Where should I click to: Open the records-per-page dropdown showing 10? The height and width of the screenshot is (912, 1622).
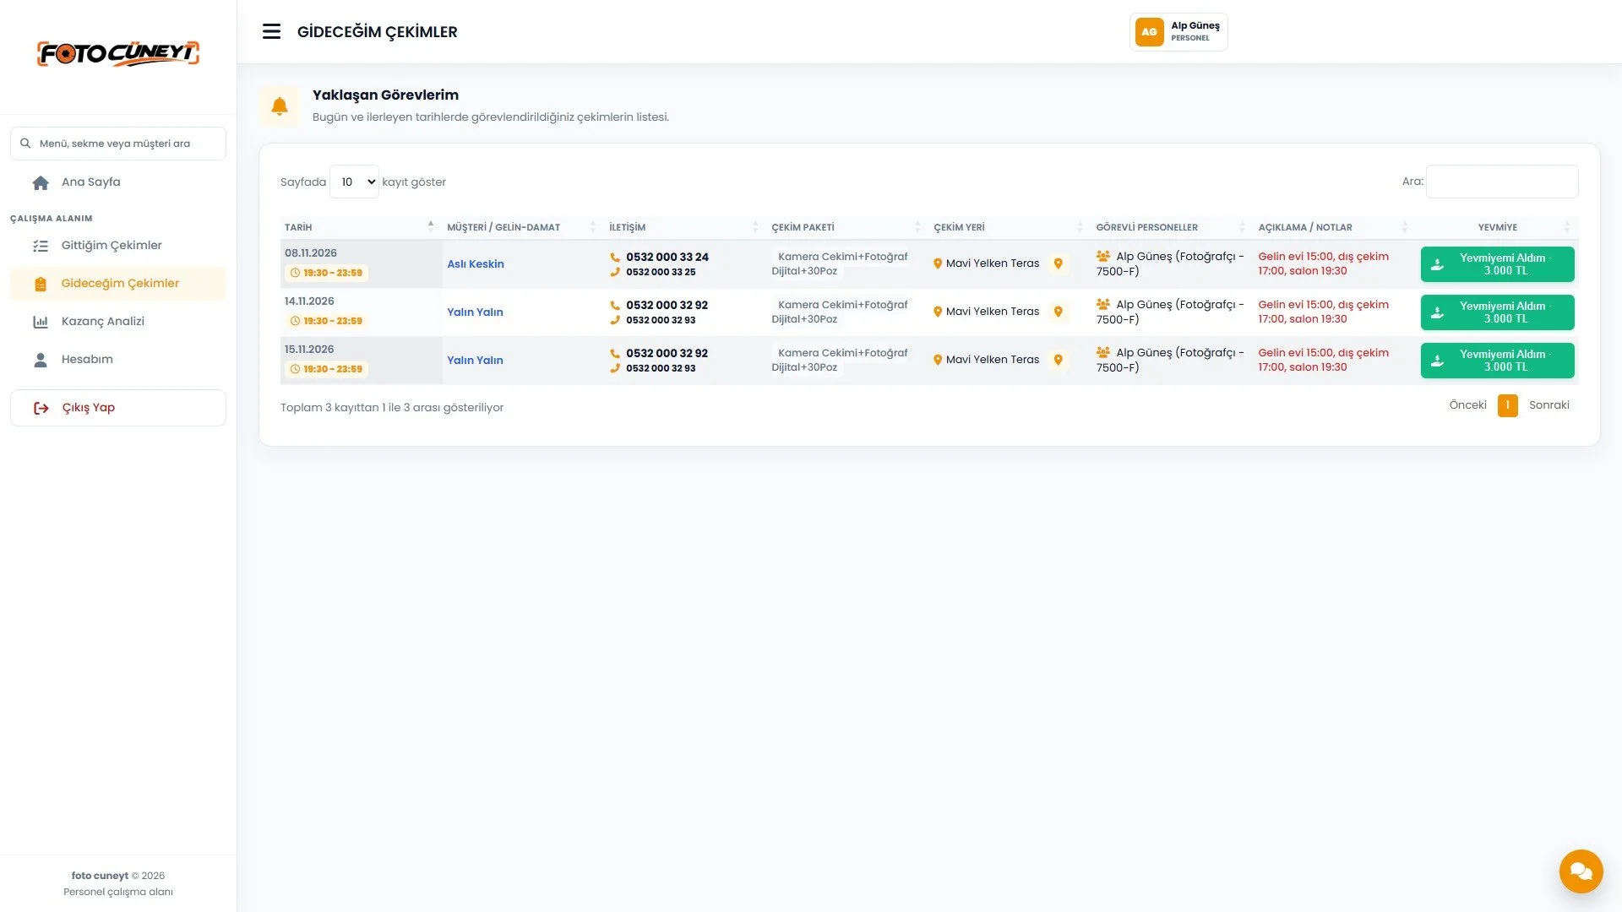pos(354,182)
